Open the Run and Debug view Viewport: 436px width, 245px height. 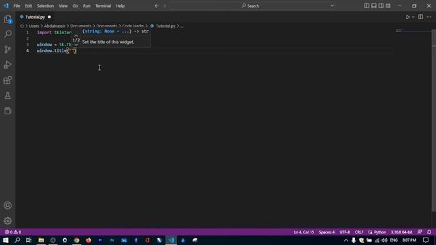[7, 65]
